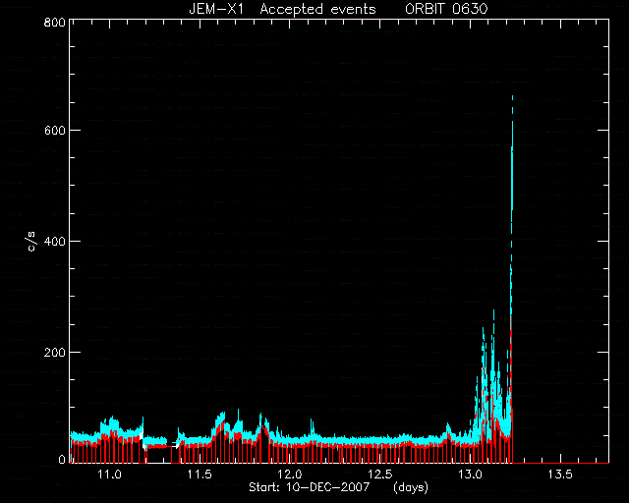Click the 13.0 x-axis tick label
Image resolution: width=629 pixels, height=503 pixels.
470,475
